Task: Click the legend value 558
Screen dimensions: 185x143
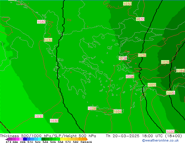Action: (x=60, y=142)
